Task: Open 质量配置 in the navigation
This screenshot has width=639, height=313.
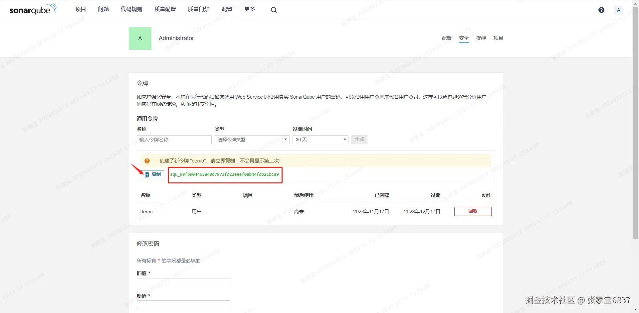Action: coord(165,9)
